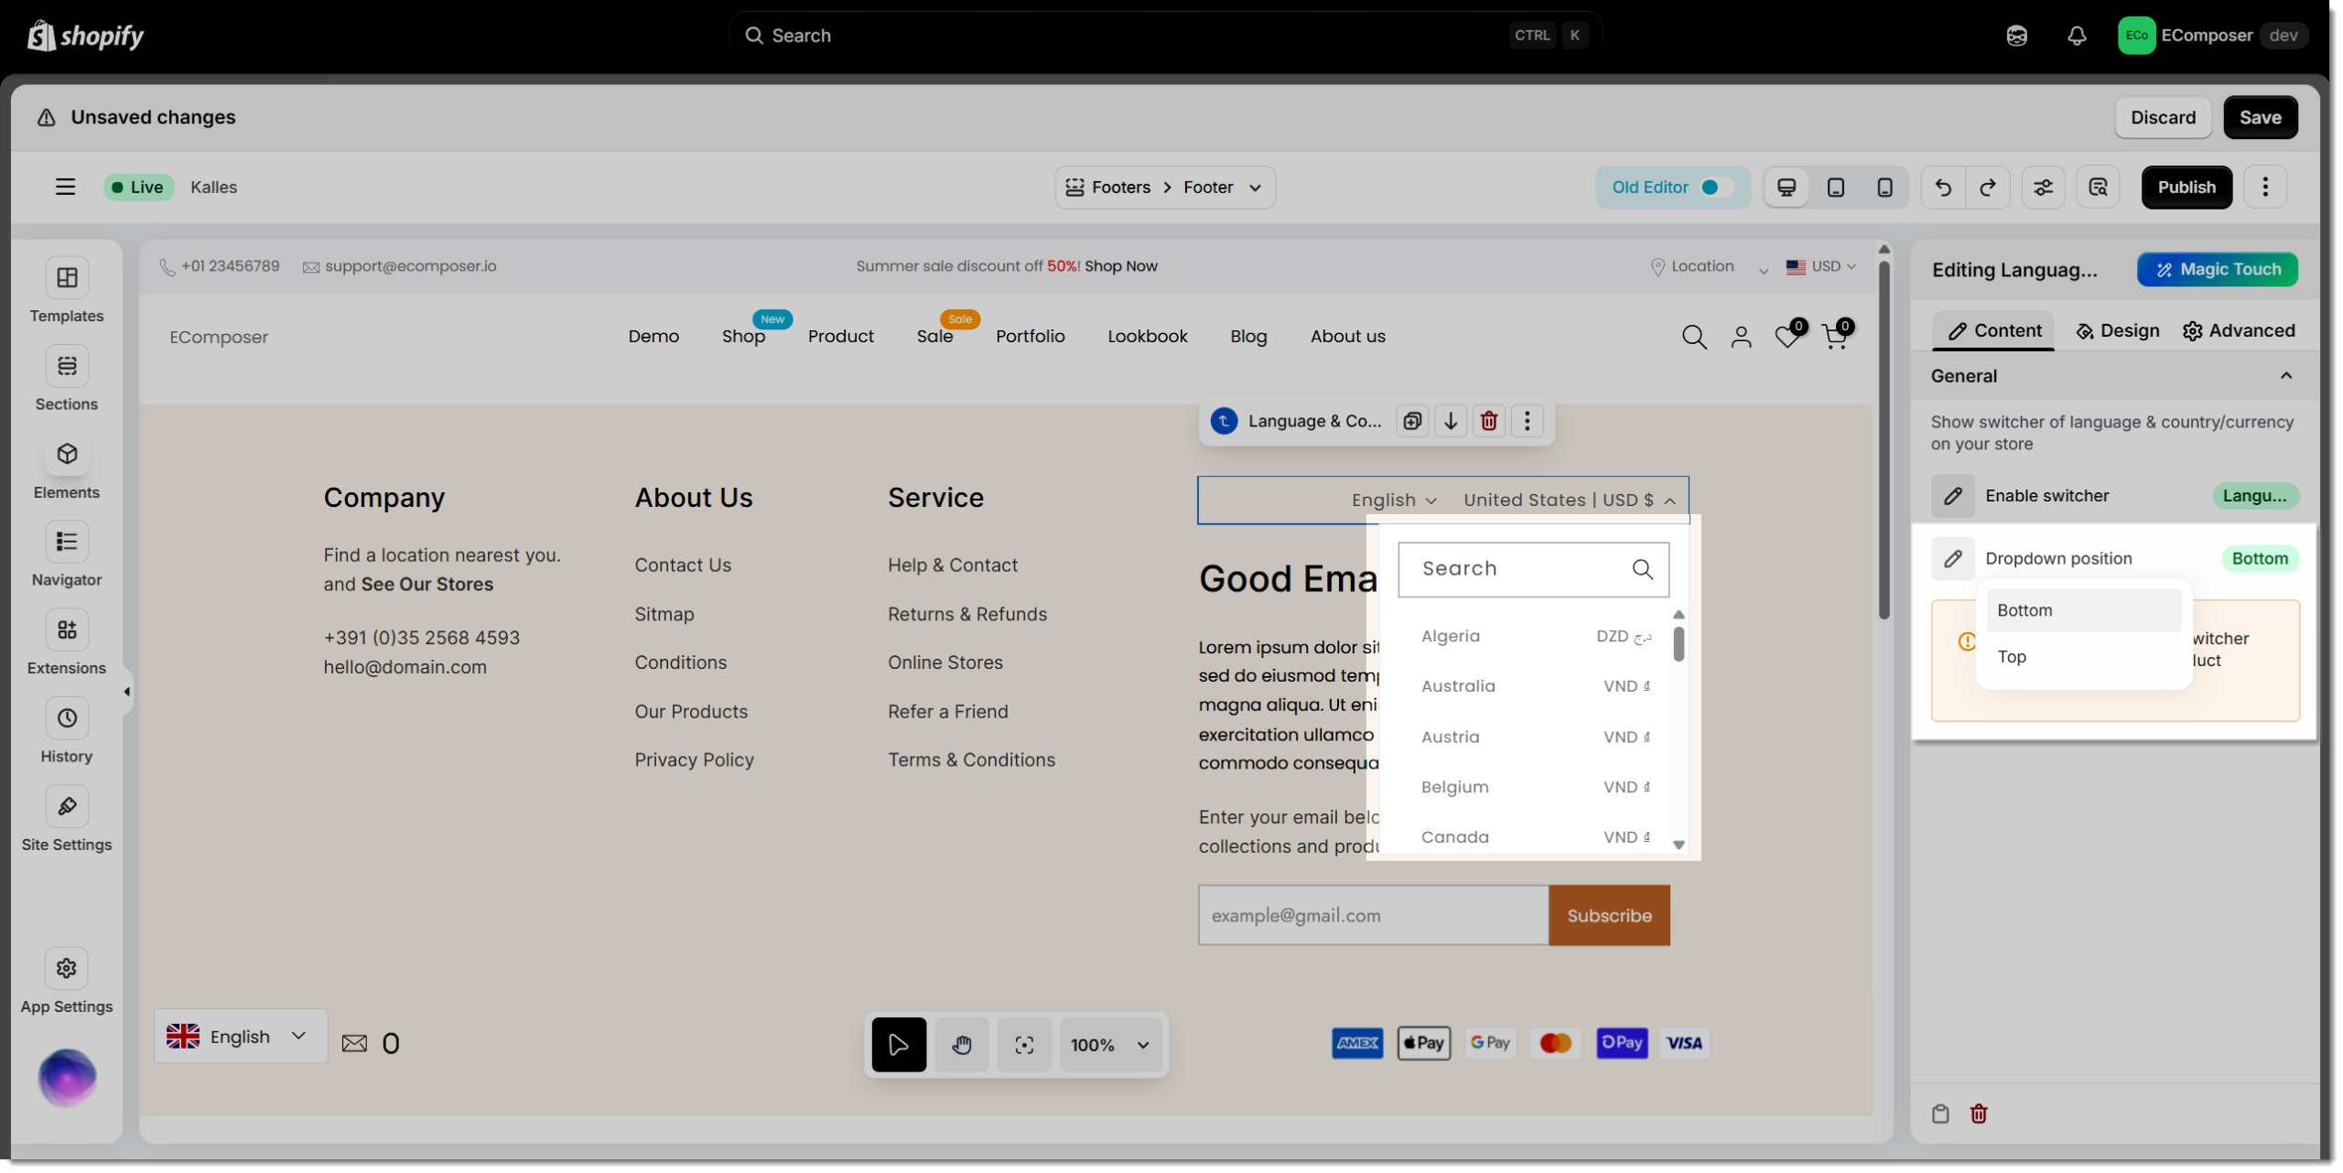Open the 100% zoom level dropdown
Image resolution: width=2343 pixels, height=1173 pixels.
pos(1110,1045)
